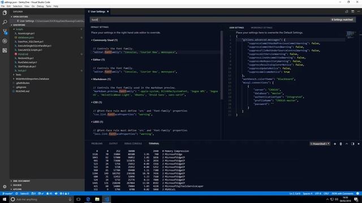
Task: Open the Windows Start menu
Action: pos(5,199)
